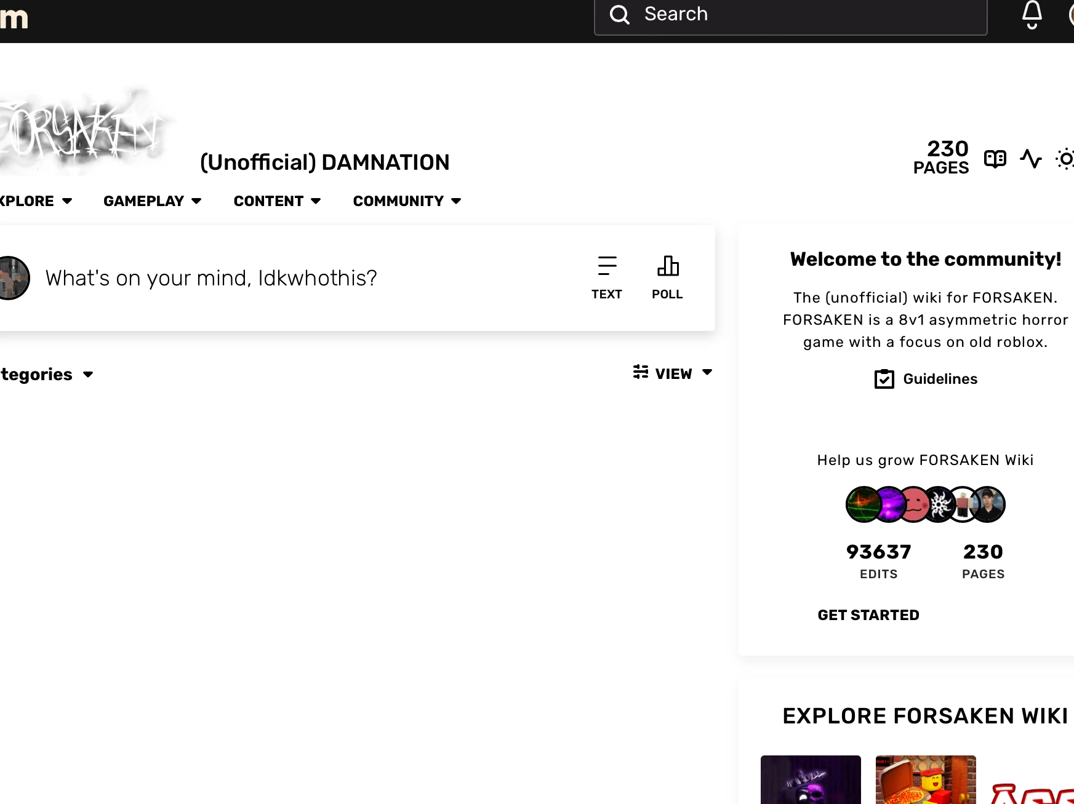This screenshot has width=1074, height=804.
Task: Toggle light/dark theme with sun icon
Action: pos(1065,159)
